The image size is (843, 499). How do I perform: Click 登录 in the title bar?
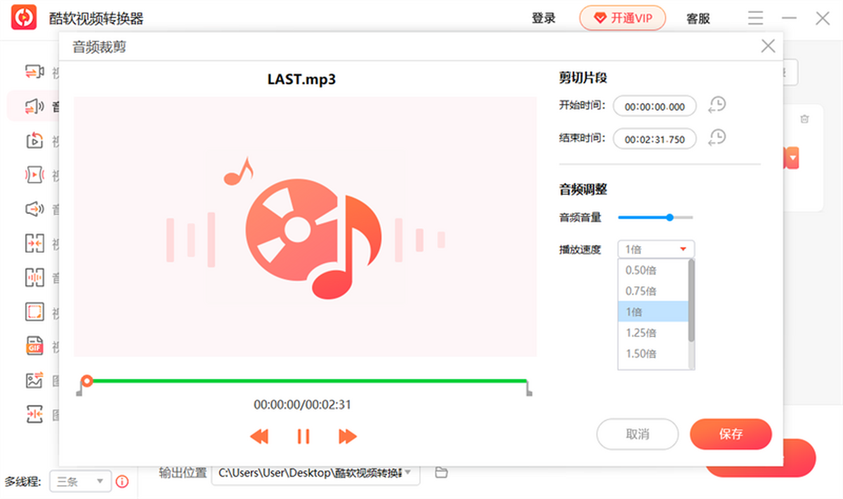544,19
